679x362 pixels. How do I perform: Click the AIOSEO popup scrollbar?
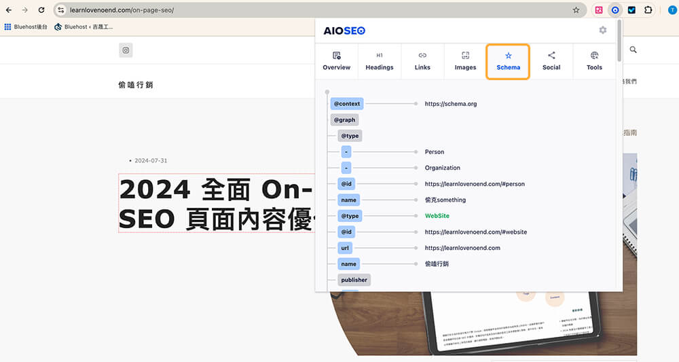pos(619,41)
